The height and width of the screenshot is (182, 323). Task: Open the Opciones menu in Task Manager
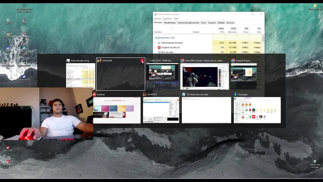click(x=168, y=18)
